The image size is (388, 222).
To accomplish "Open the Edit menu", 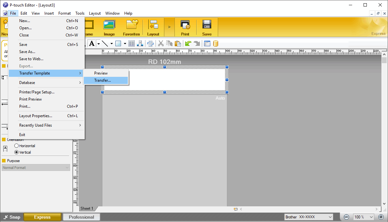I will coord(24,13).
